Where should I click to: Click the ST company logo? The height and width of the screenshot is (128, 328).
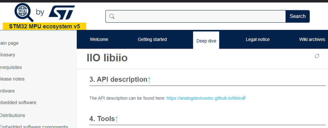point(61,12)
